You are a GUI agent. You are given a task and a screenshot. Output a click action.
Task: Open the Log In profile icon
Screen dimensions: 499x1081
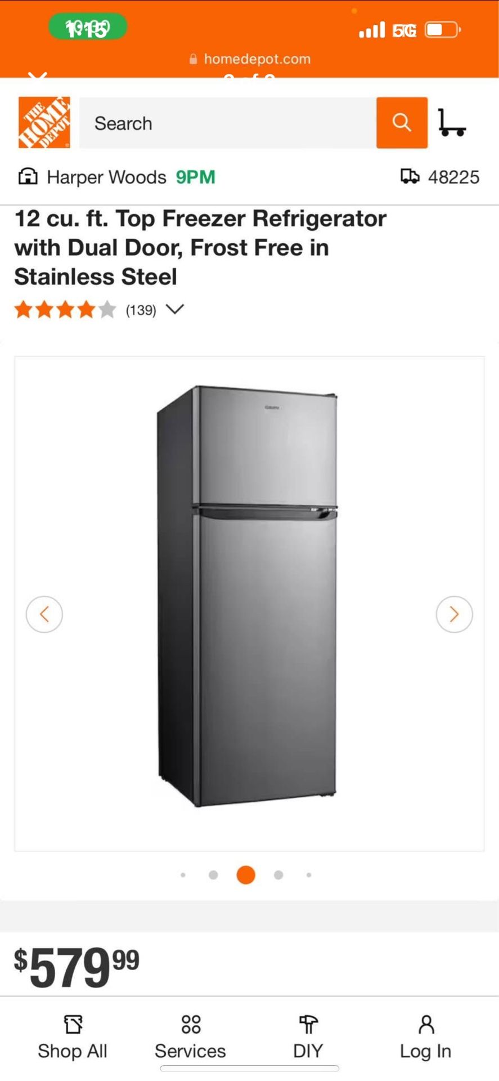(x=426, y=1025)
